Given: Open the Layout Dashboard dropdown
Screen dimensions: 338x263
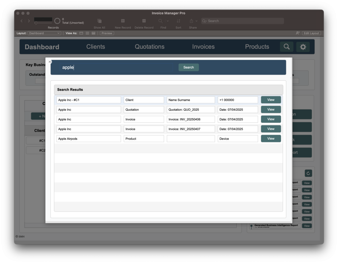Looking at the screenshot, I should [x=44, y=33].
